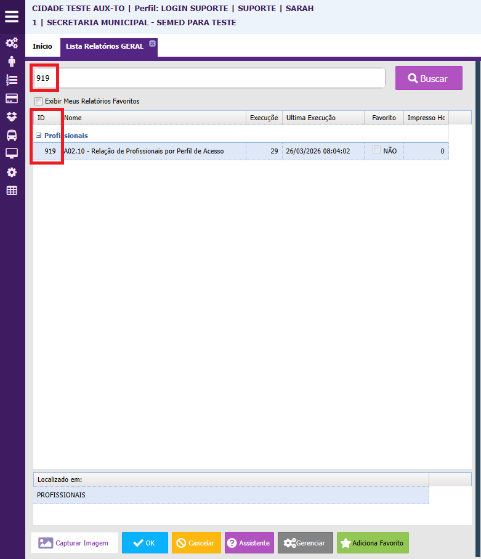This screenshot has width=481, height=559.
Task: Open the credit card sidebar icon
Action: click(12, 99)
